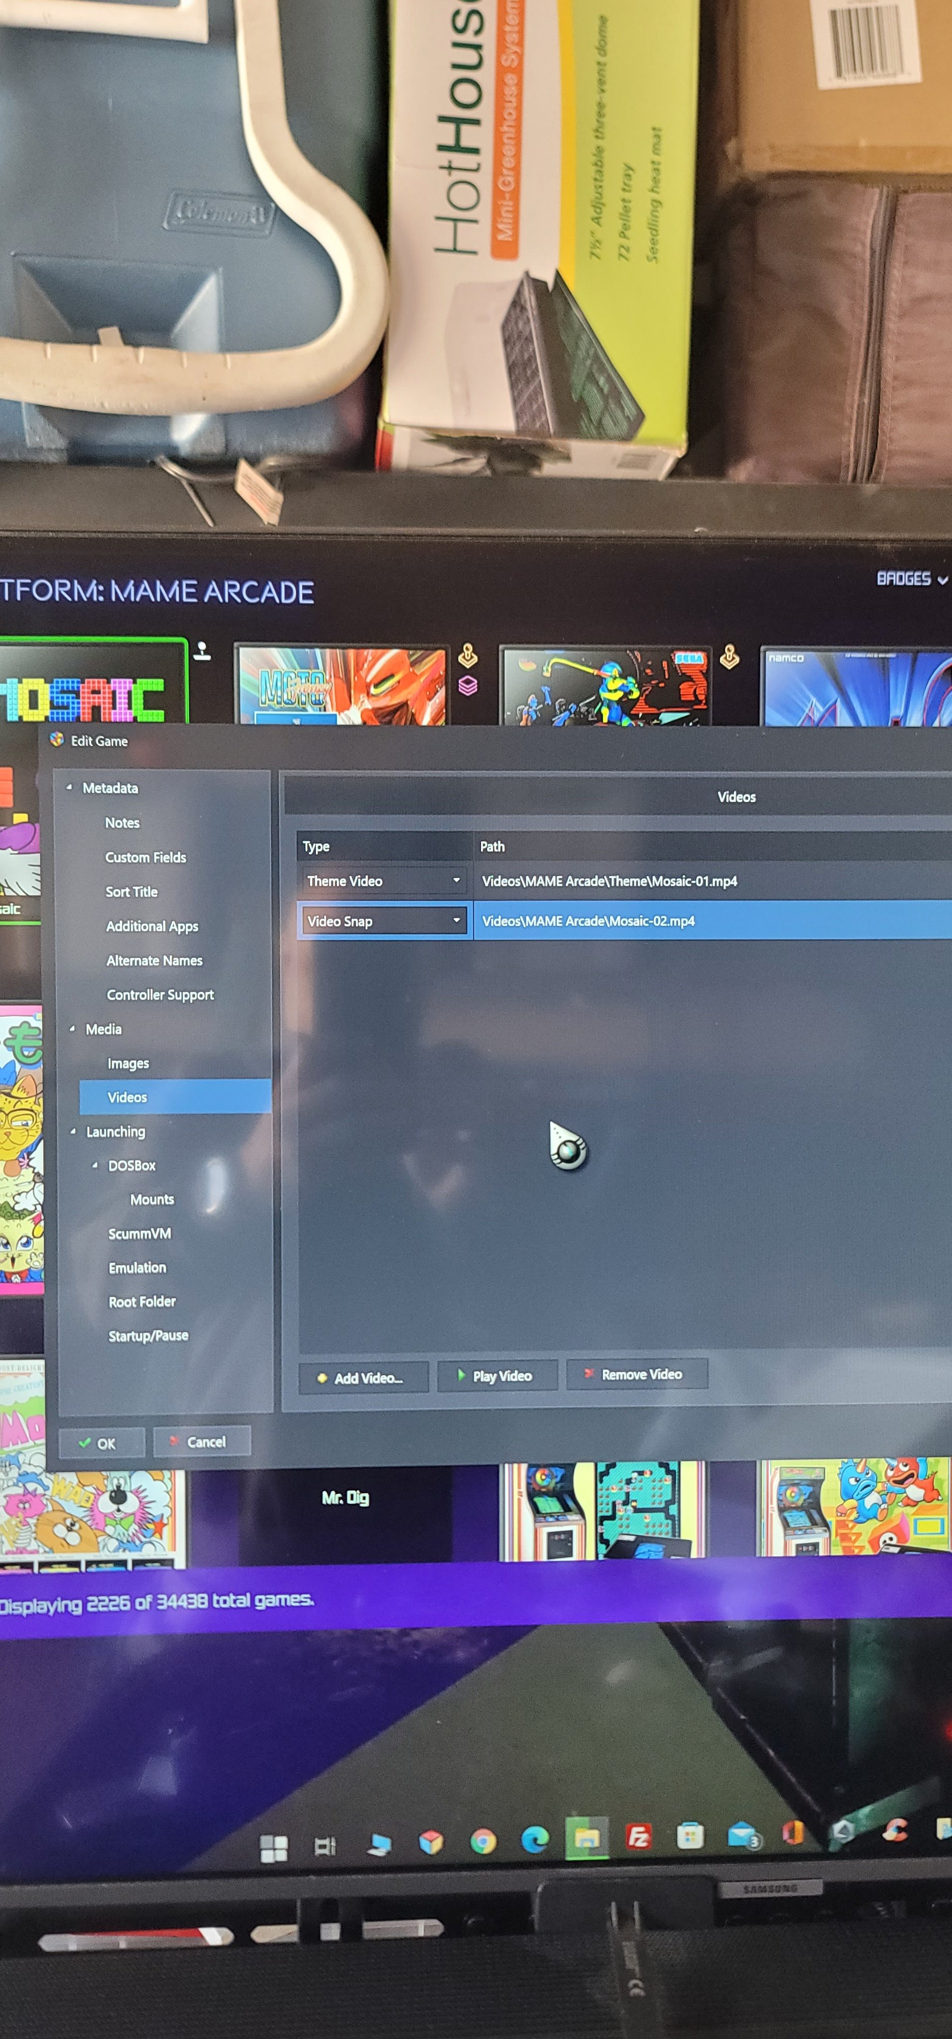This screenshot has width=952, height=2039.
Task: Open the Badges dropdown
Action: (912, 579)
